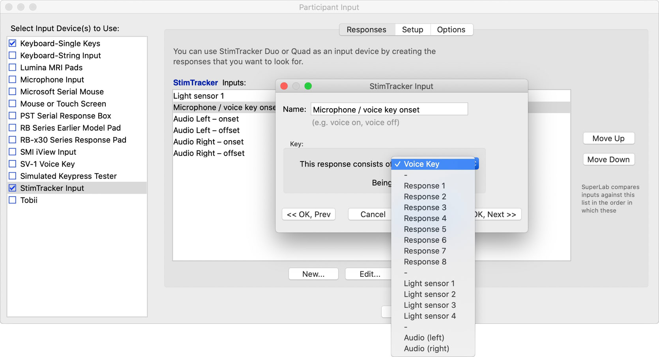This screenshot has width=659, height=357.
Task: Select the Responses tab
Action: click(366, 30)
